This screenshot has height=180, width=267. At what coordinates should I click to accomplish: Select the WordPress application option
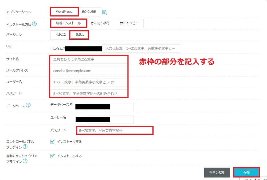[x=64, y=12]
